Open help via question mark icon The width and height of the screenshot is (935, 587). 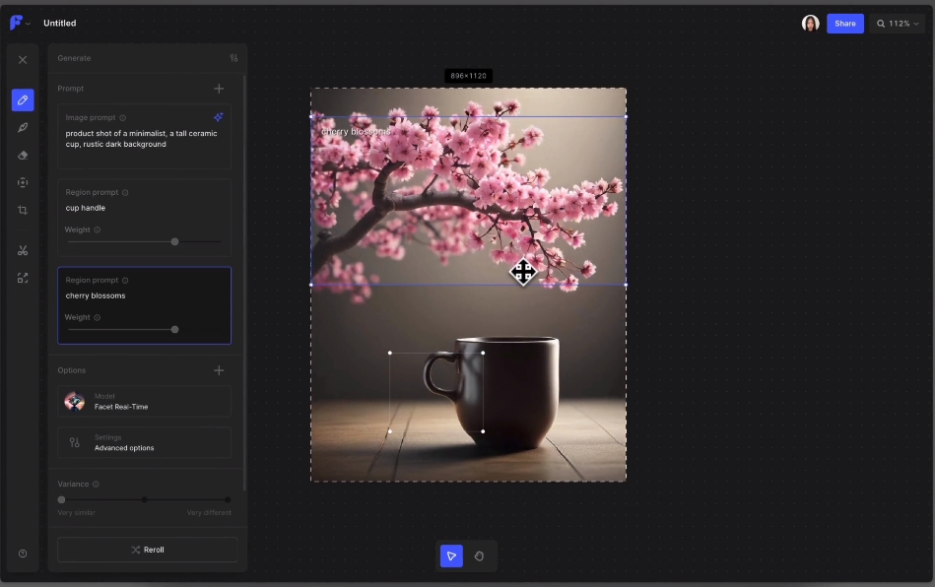coord(23,554)
